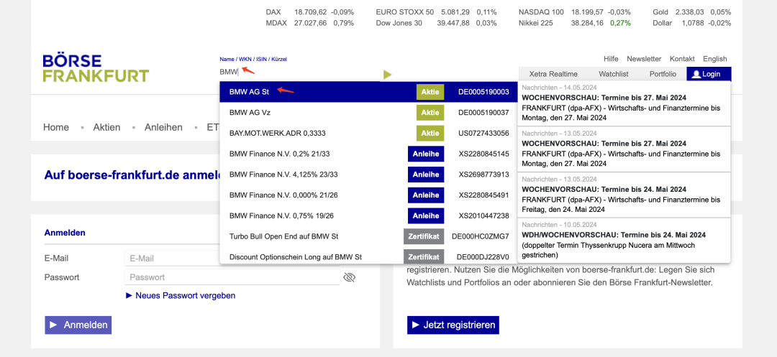Click Aktie badge for BAY.MOT.WERK.ADR

pyautogui.click(x=430, y=134)
